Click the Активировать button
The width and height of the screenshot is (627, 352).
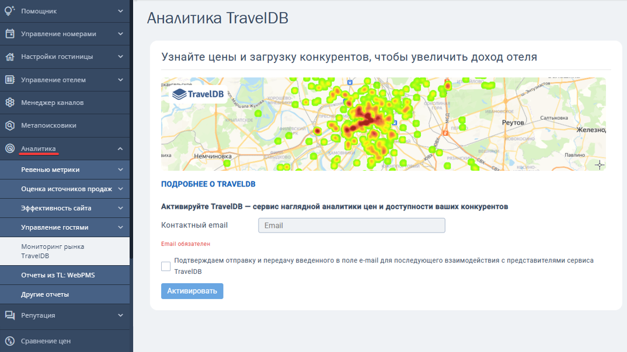(x=192, y=291)
